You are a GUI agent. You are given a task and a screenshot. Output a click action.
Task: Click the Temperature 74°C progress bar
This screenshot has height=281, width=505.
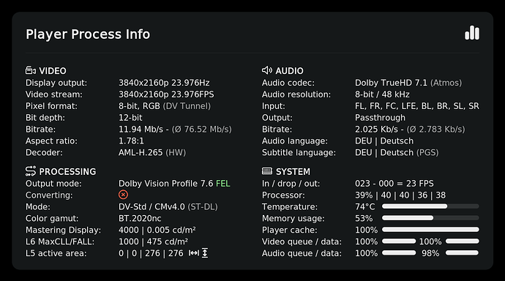pyautogui.click(x=430, y=206)
